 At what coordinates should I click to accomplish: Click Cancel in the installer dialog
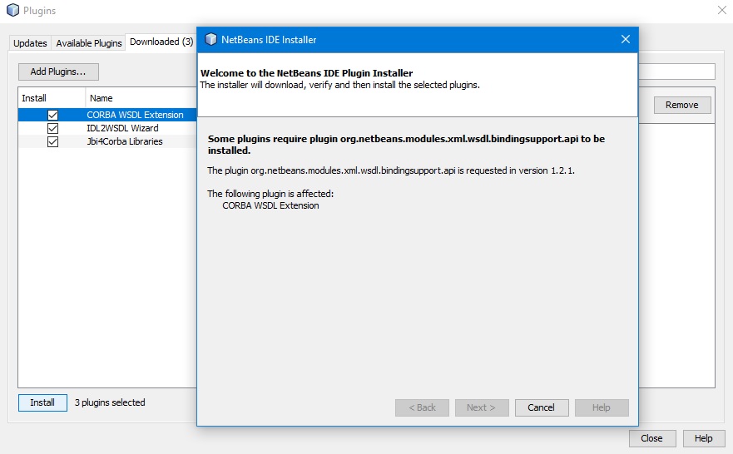click(x=542, y=407)
